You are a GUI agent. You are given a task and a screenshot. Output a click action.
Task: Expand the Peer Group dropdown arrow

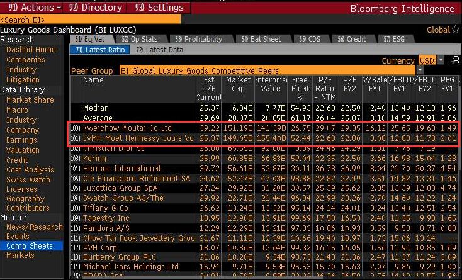point(420,70)
